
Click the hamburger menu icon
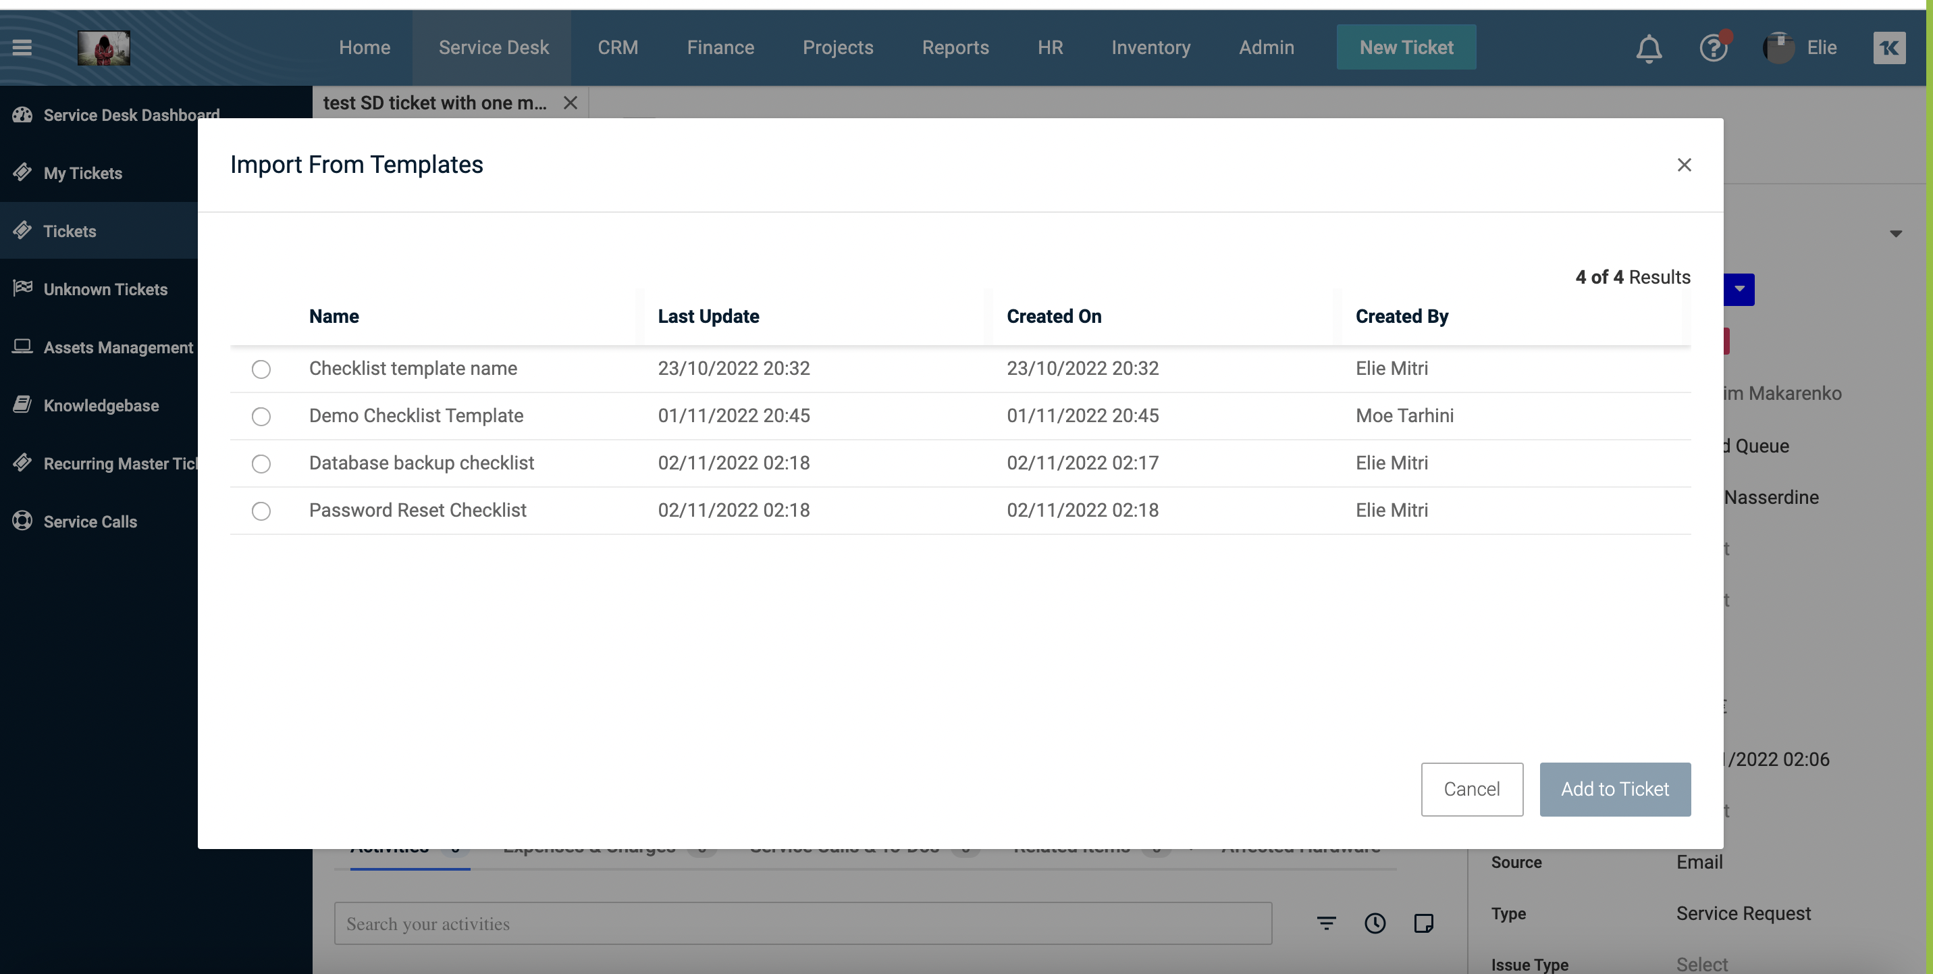[x=21, y=47]
